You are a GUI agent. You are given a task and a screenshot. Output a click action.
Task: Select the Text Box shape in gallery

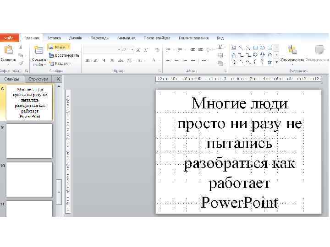pyautogui.click(x=234, y=48)
